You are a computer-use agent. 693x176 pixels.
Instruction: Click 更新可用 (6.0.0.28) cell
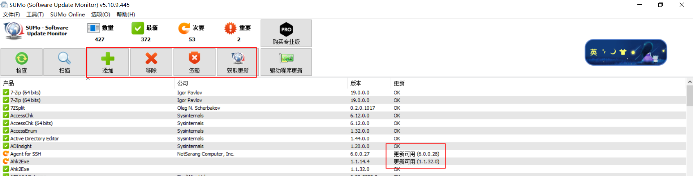pyautogui.click(x=416, y=154)
